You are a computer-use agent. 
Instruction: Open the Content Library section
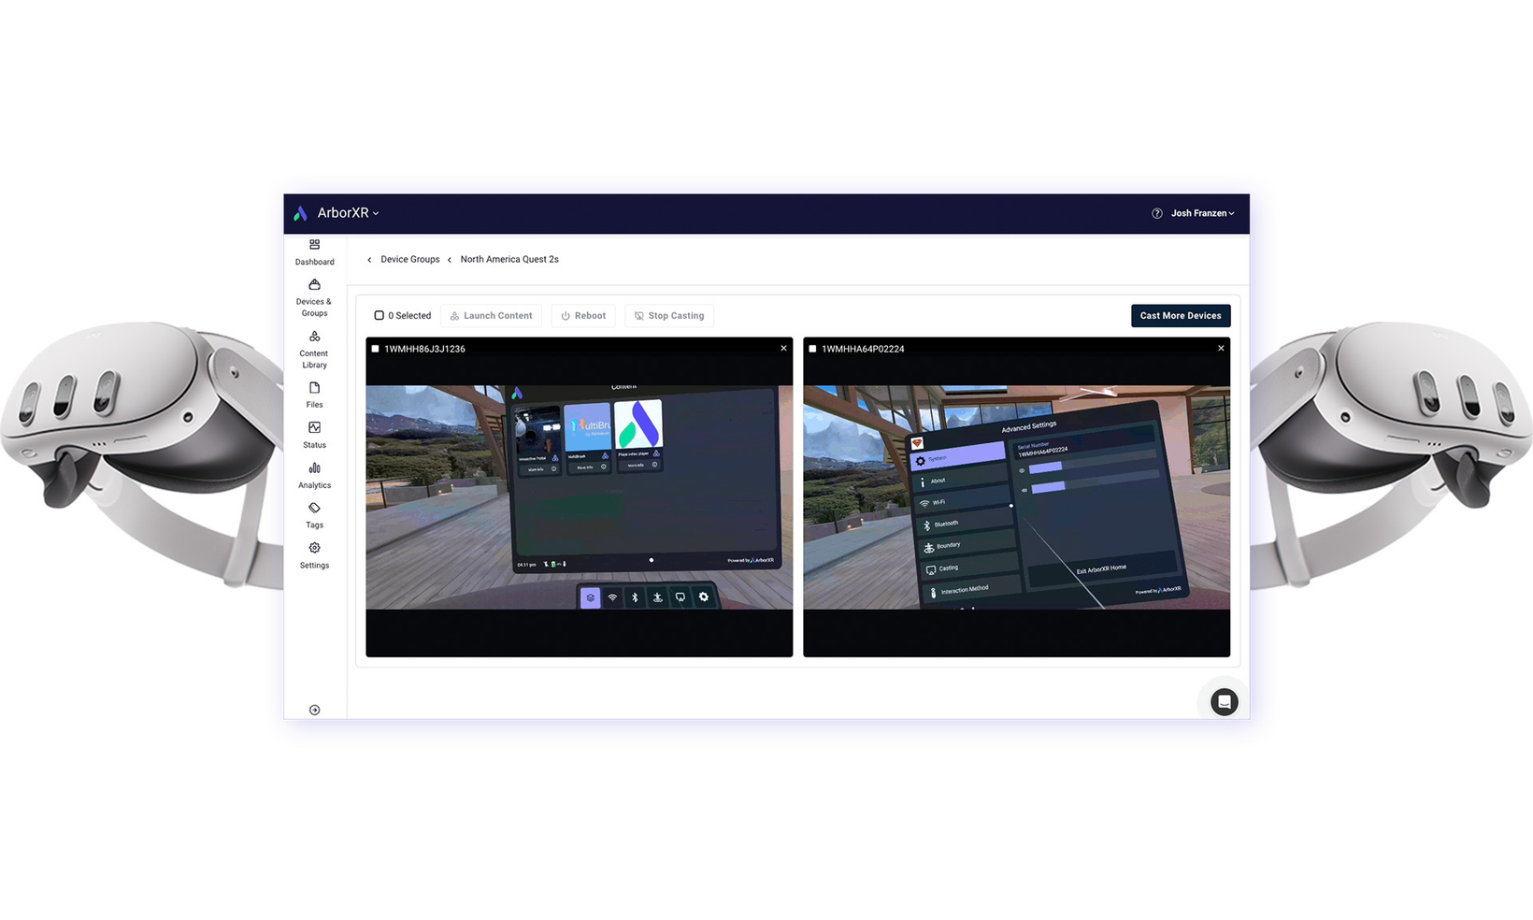coord(314,351)
